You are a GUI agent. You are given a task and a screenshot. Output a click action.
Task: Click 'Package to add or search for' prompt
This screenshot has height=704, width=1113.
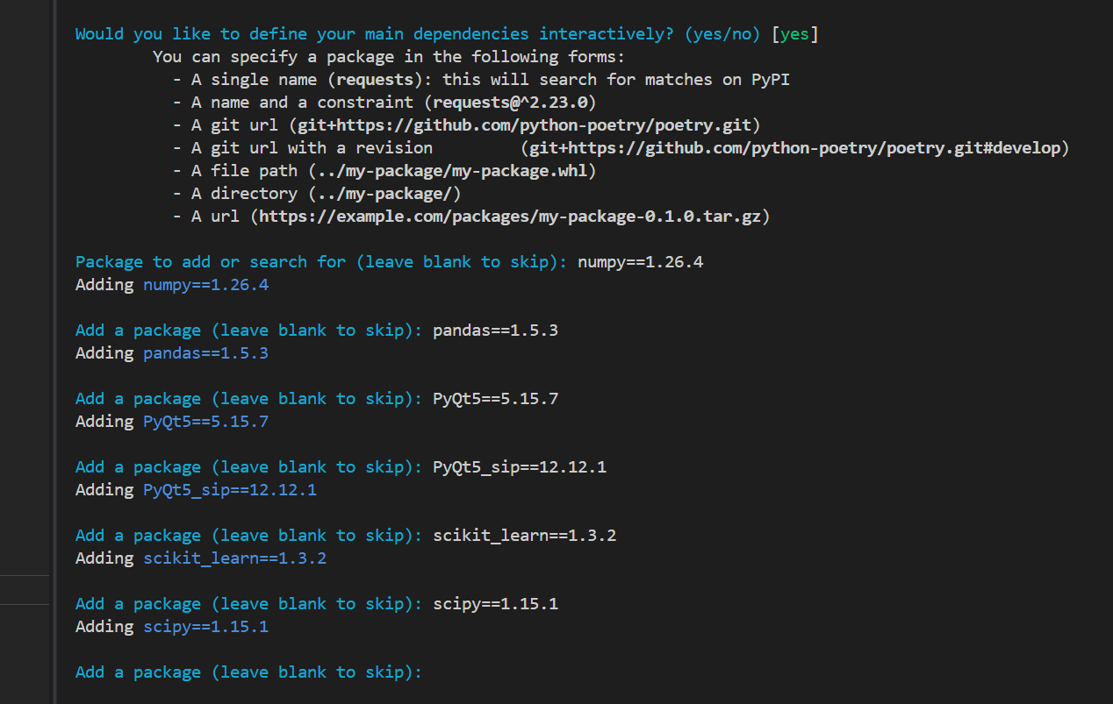pos(321,262)
